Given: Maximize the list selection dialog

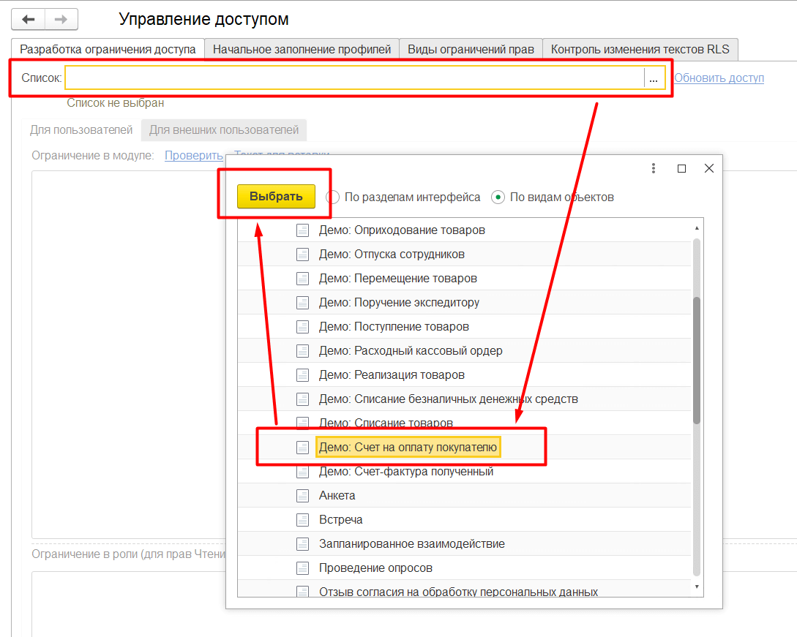Looking at the screenshot, I should click(x=681, y=168).
